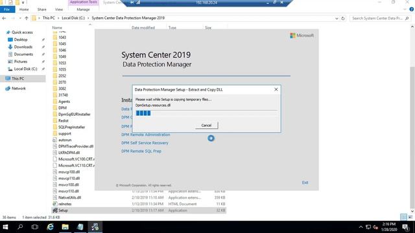
Task: Open the Home ribbon tab
Action: tap(24, 9)
